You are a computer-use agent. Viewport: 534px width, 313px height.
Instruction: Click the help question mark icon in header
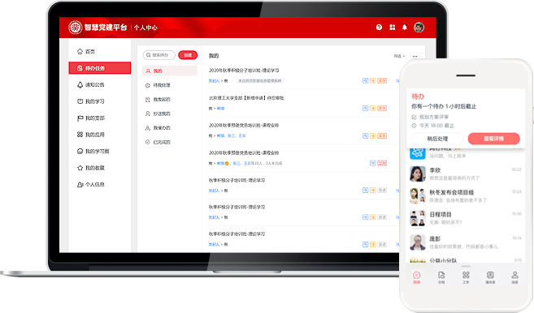tap(379, 28)
